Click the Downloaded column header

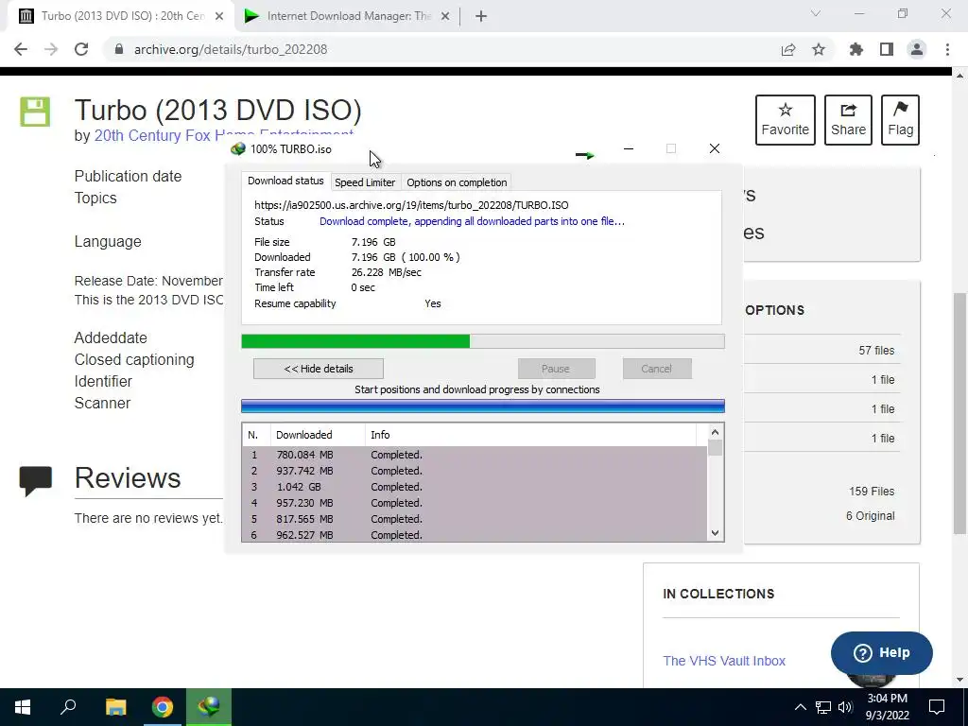pos(318,435)
